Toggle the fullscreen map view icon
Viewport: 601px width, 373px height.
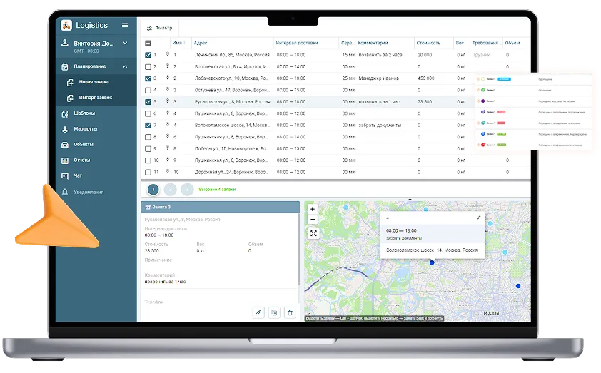pyautogui.click(x=313, y=233)
